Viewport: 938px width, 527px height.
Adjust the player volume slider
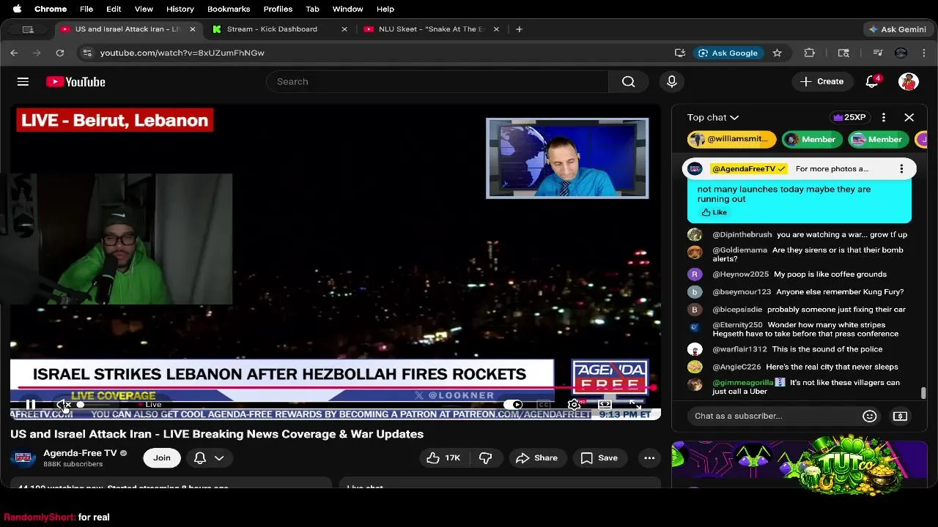pyautogui.click(x=94, y=404)
